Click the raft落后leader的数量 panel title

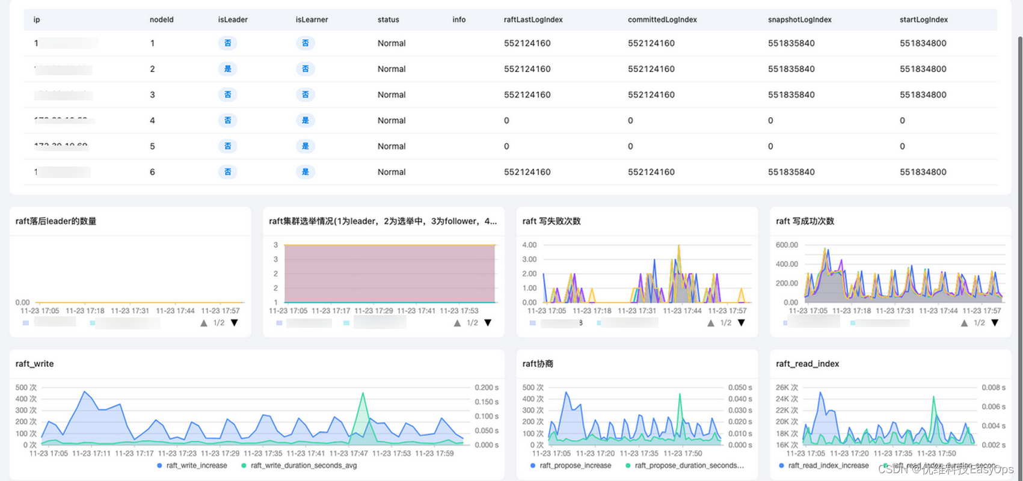(56, 221)
